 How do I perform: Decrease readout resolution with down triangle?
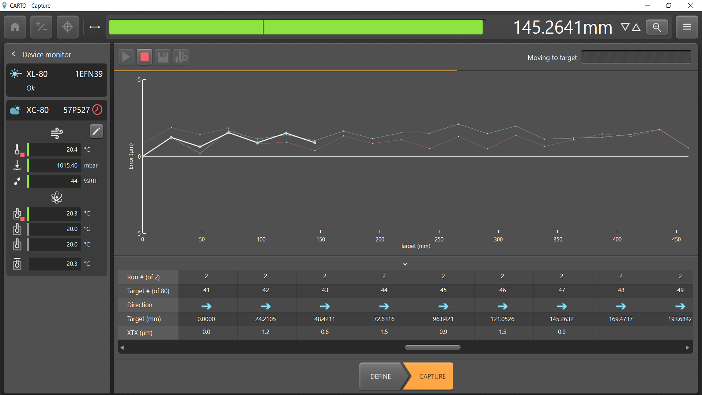pyautogui.click(x=625, y=27)
